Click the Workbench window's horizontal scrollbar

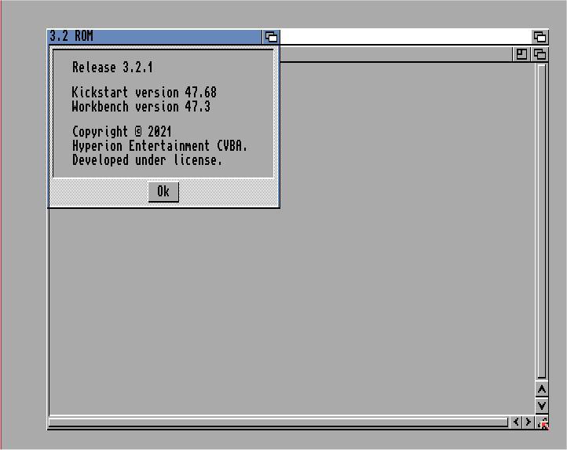coord(279,423)
